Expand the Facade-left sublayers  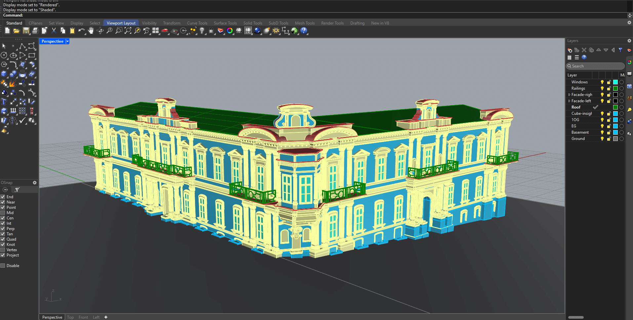tap(569, 101)
